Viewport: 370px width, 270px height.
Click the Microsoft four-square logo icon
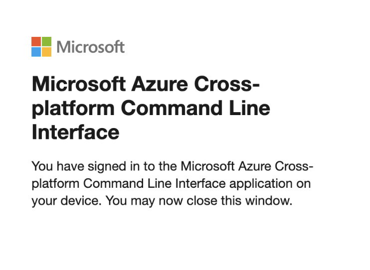[x=41, y=47]
